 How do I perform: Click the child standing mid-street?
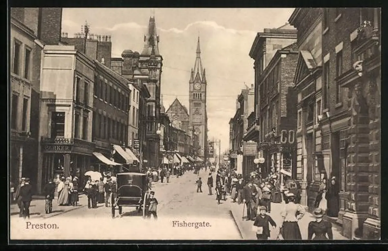pos(199,185)
